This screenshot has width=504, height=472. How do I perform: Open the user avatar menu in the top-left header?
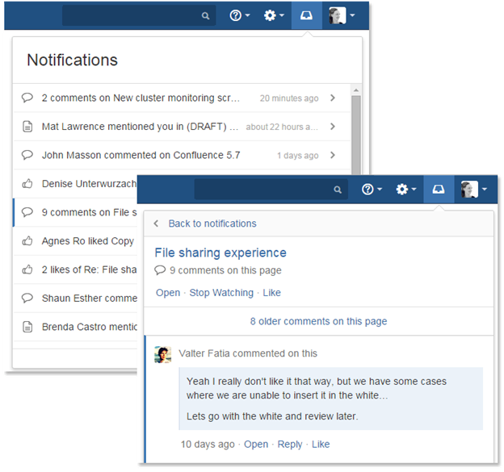tap(342, 15)
